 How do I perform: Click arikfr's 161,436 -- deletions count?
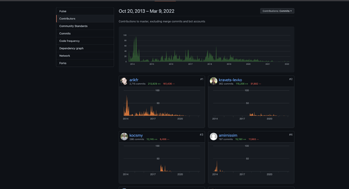pyautogui.click(x=169, y=84)
